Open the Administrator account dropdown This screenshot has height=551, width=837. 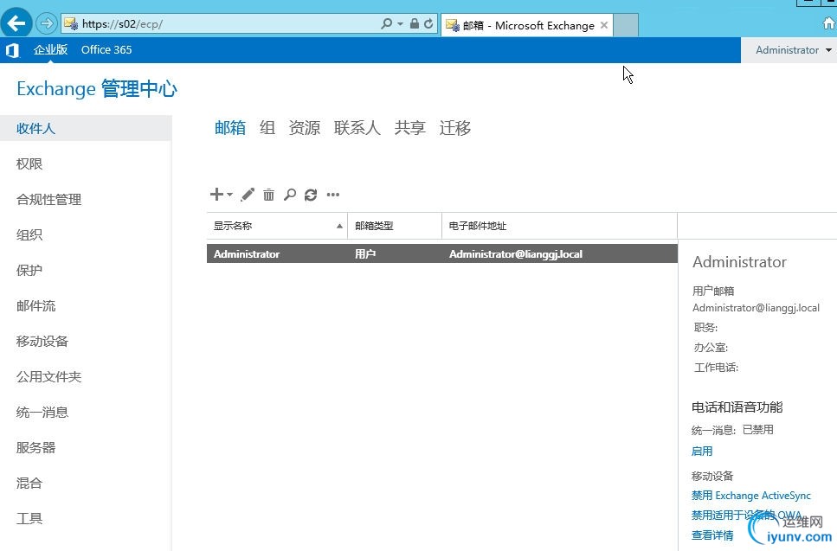pyautogui.click(x=793, y=50)
